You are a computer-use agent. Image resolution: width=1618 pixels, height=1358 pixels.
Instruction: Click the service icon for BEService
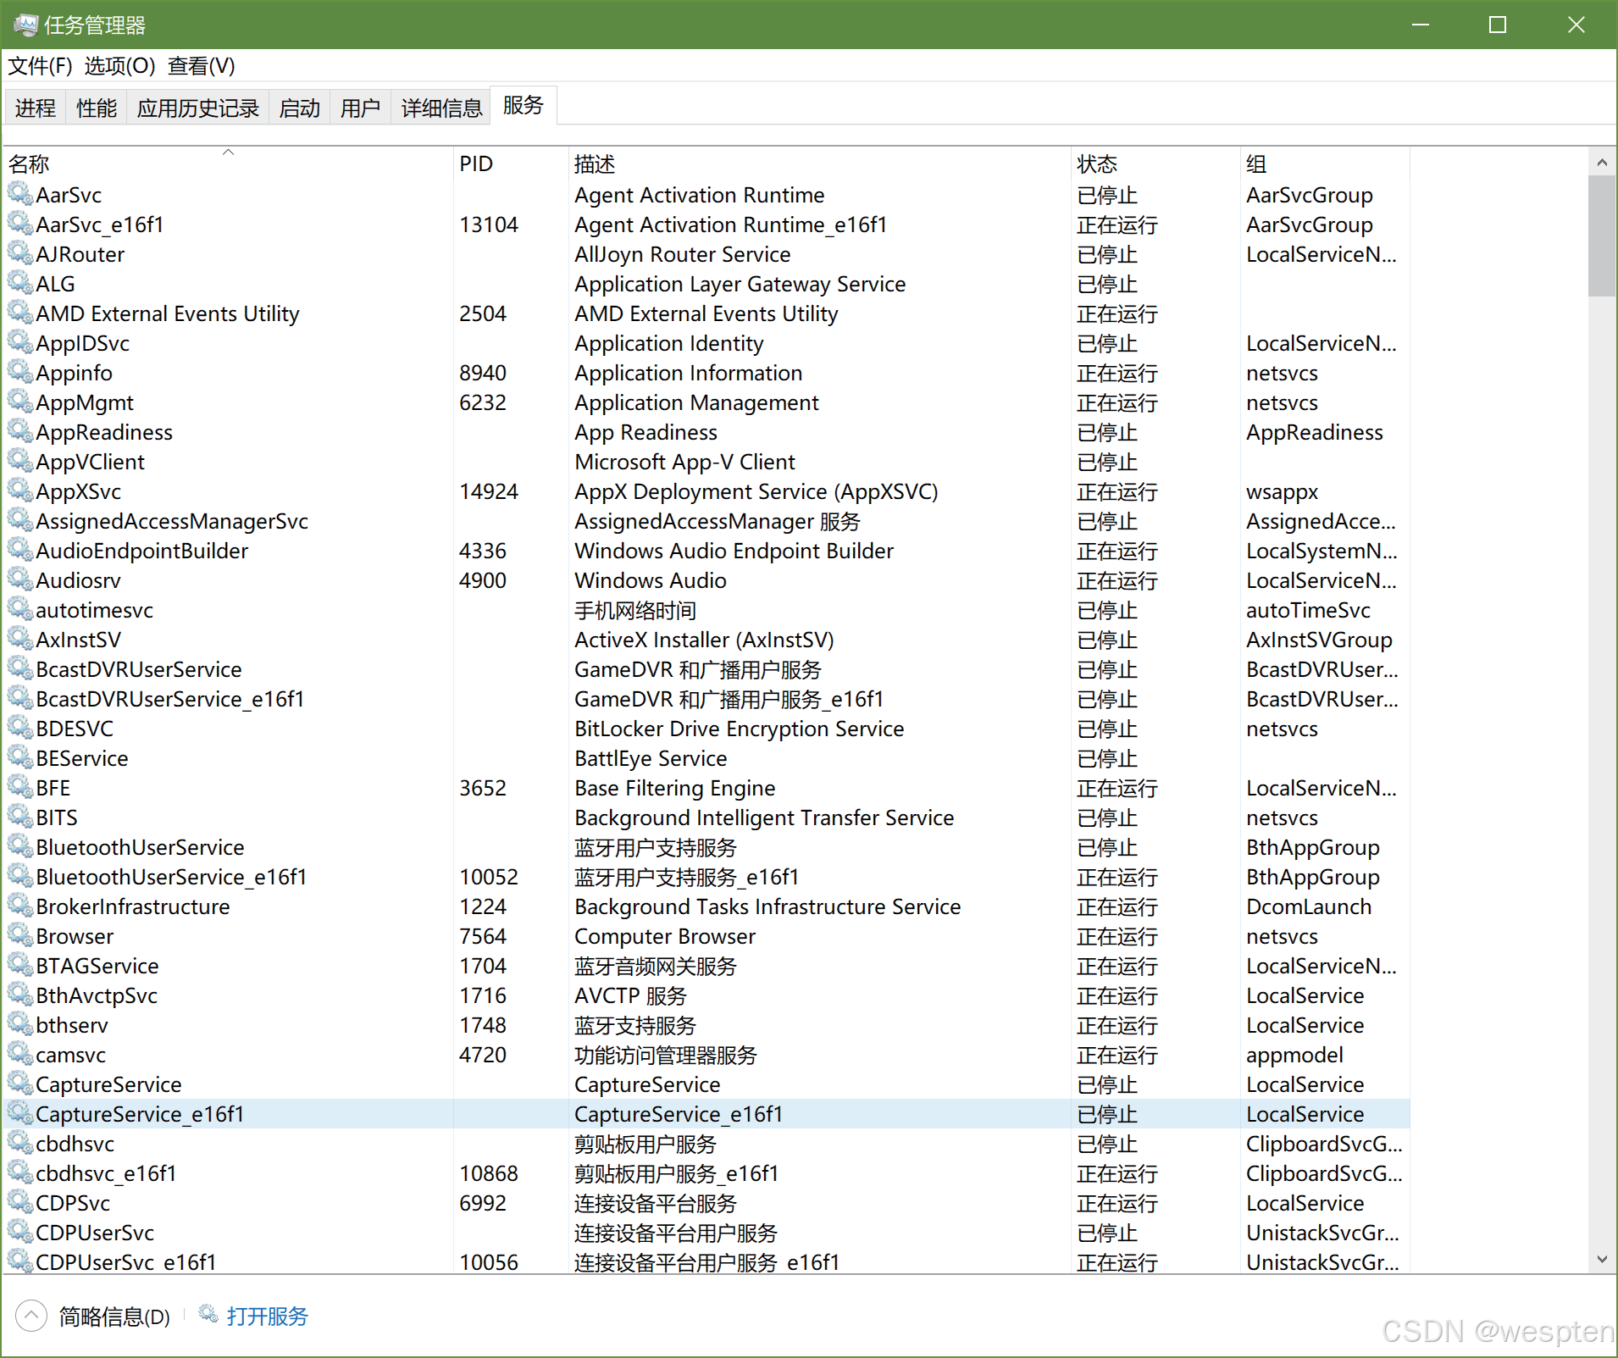pyautogui.click(x=20, y=757)
